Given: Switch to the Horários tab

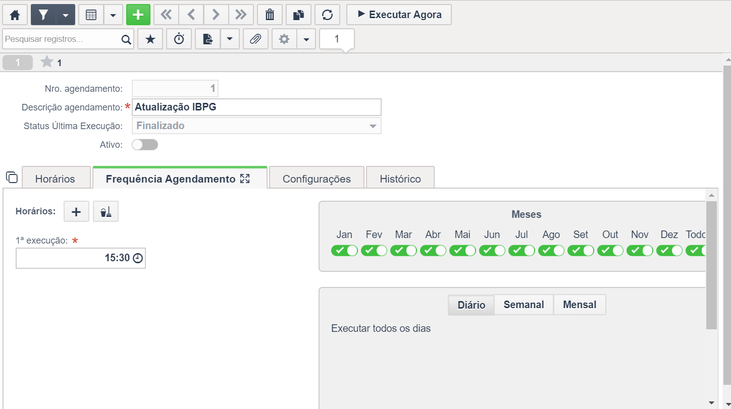Looking at the screenshot, I should 55,179.
